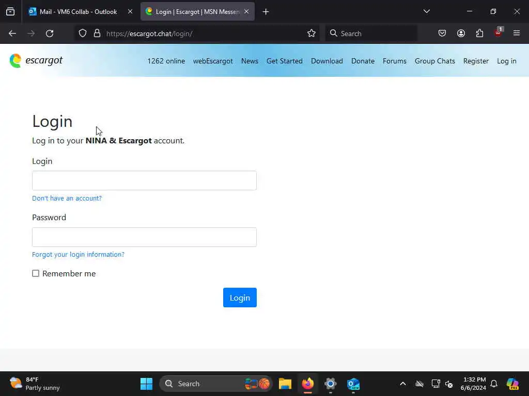
Task: Focus the Password field
Action: 145,237
